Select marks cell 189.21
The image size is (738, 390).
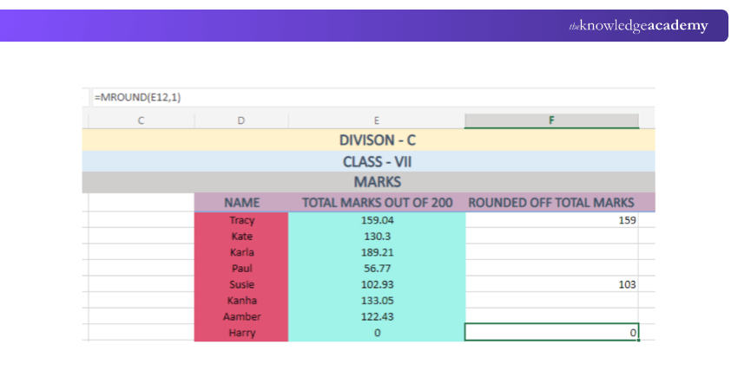(377, 252)
